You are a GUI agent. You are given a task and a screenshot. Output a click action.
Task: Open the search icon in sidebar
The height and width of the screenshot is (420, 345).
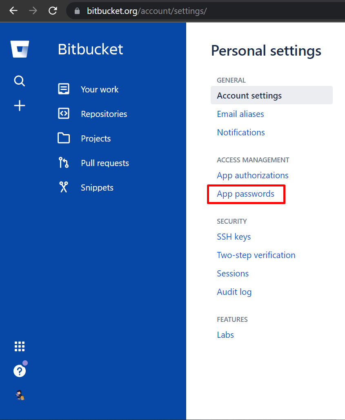coord(19,81)
